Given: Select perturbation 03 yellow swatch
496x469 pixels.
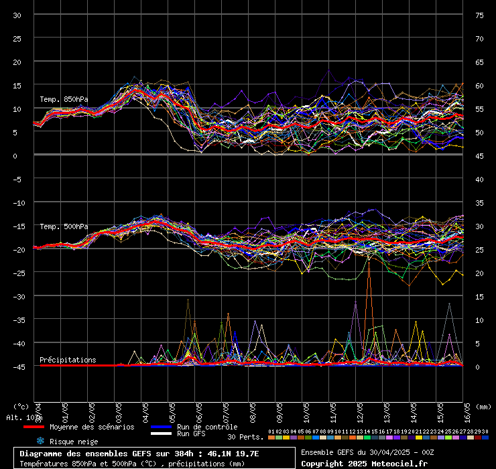Looking at the screenshot, I should click(286, 438).
